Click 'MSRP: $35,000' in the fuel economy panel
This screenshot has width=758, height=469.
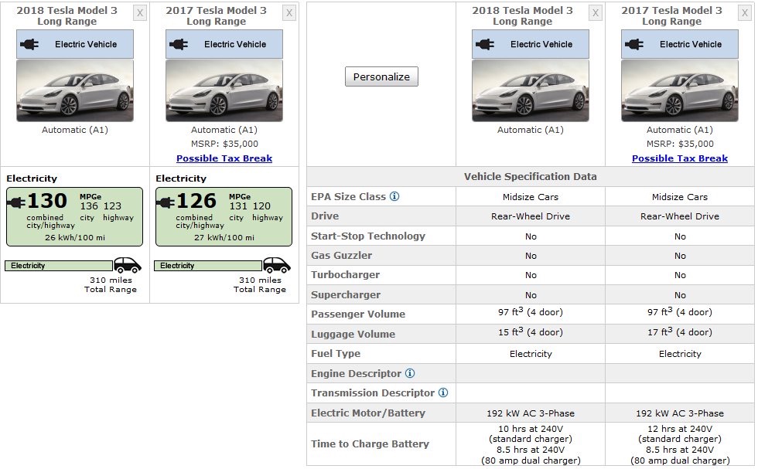point(224,144)
